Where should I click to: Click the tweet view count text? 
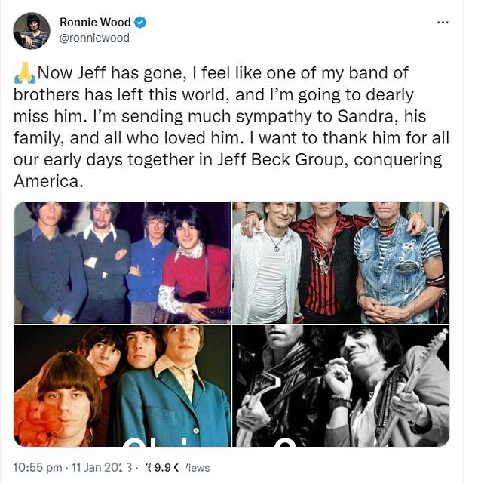click(x=179, y=468)
